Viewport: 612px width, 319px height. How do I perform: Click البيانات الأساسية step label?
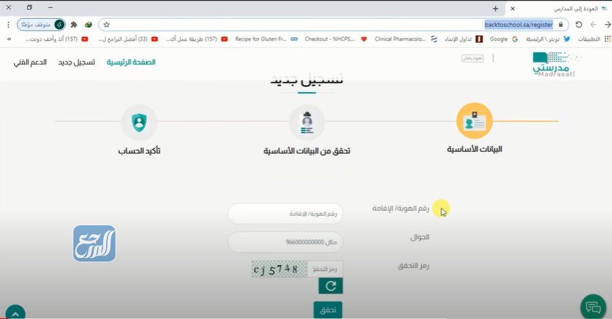pyautogui.click(x=475, y=149)
